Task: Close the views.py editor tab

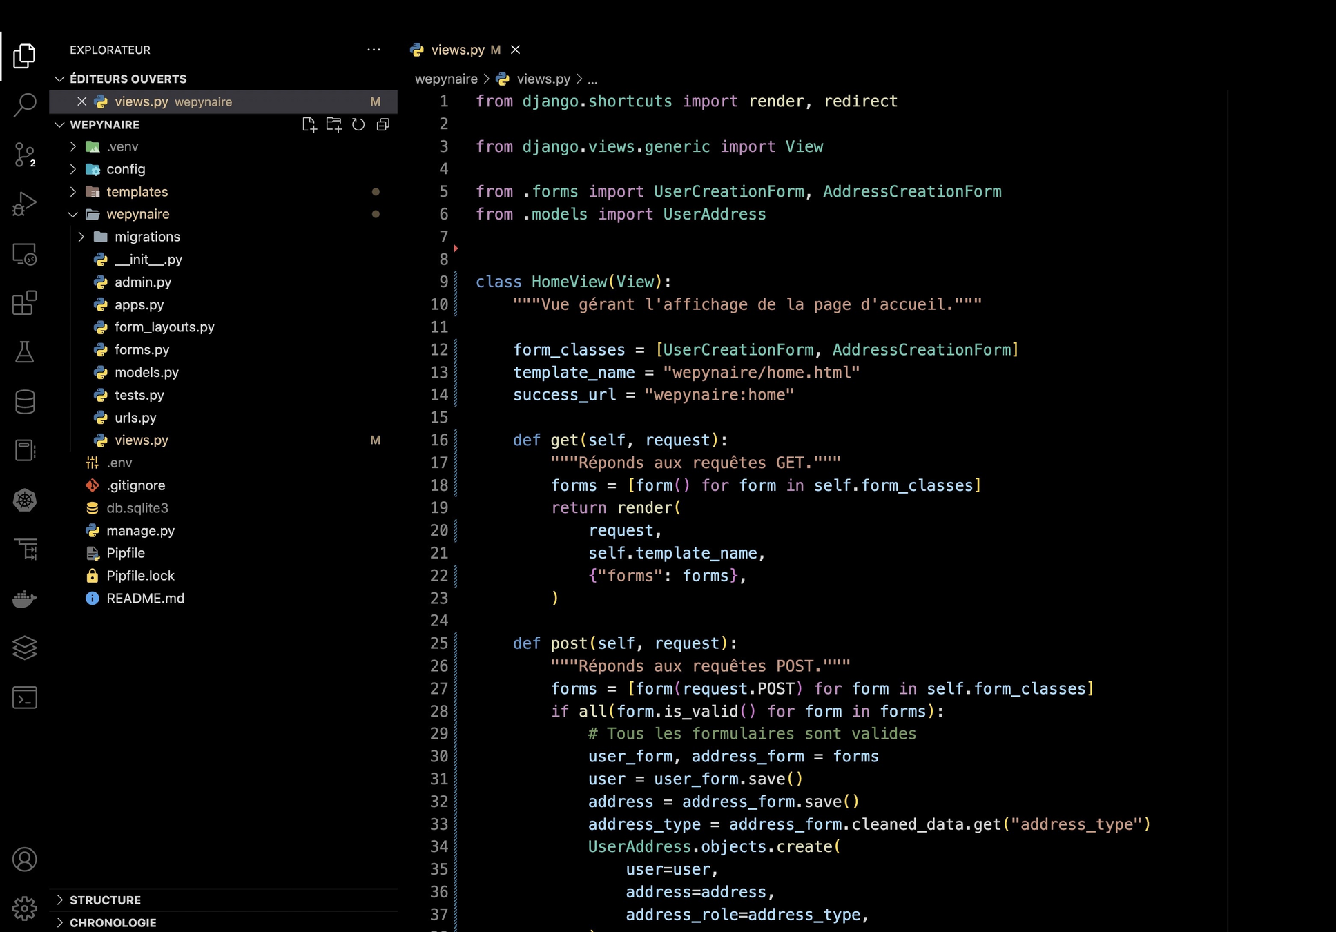Action: tap(516, 50)
